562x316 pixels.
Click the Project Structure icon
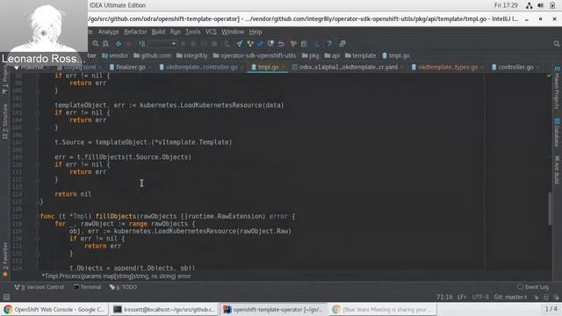pos(304,44)
